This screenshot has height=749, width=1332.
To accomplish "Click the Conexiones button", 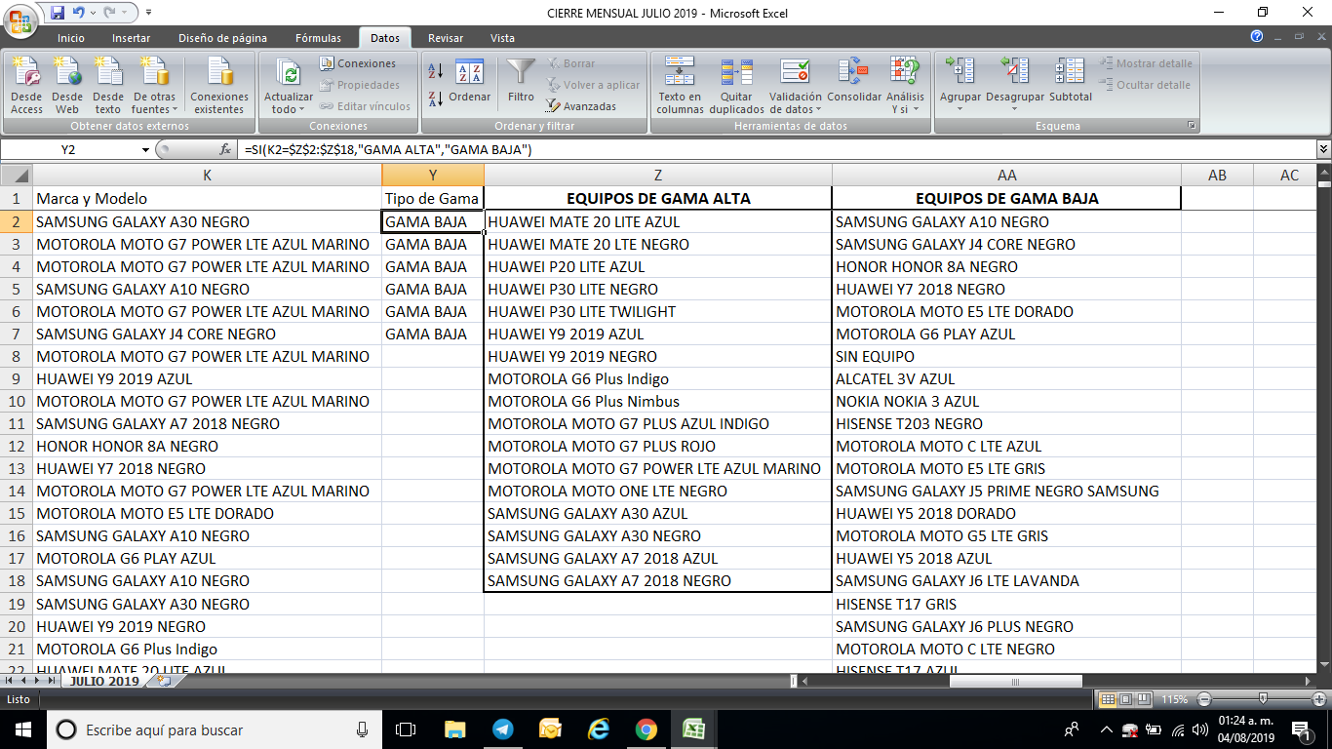I will tap(358, 63).
